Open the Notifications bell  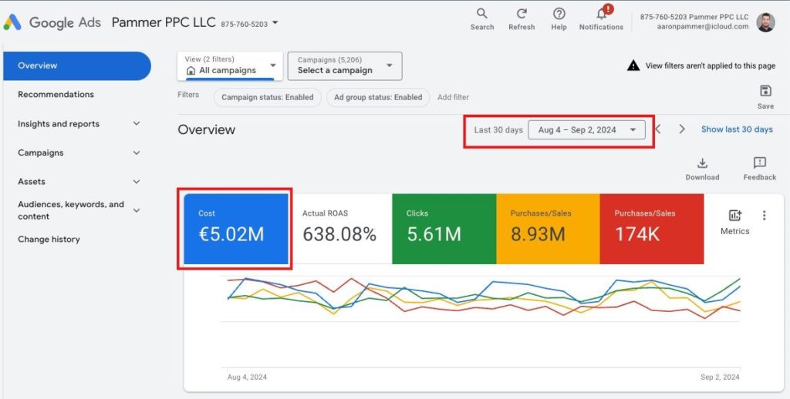(602, 14)
